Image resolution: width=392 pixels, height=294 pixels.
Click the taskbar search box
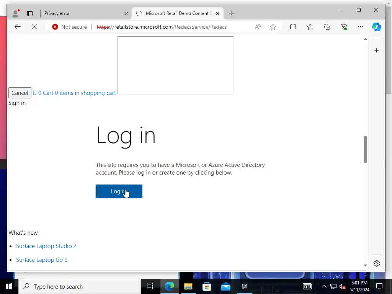[80, 286]
